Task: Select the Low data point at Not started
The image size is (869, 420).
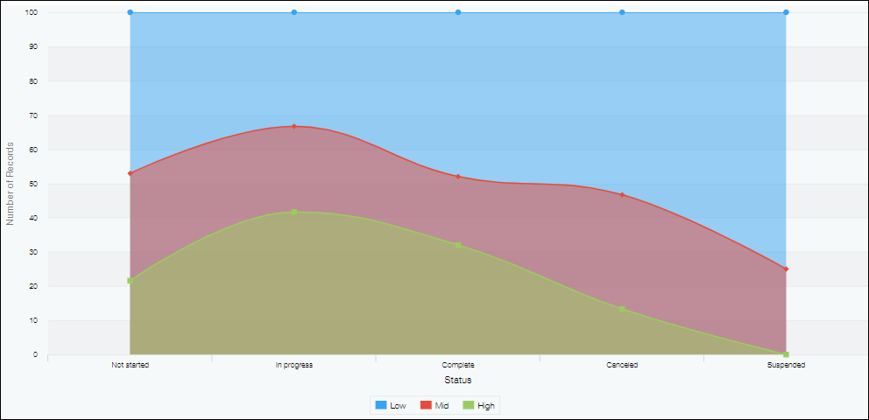Action: [x=130, y=12]
